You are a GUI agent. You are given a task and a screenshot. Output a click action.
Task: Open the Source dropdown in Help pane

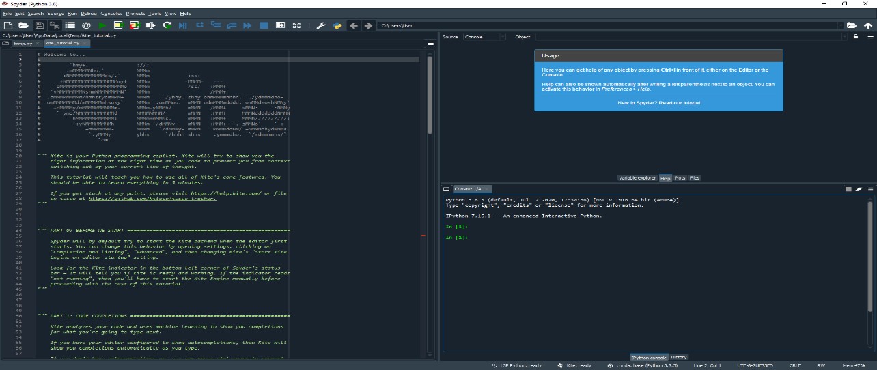(x=483, y=37)
